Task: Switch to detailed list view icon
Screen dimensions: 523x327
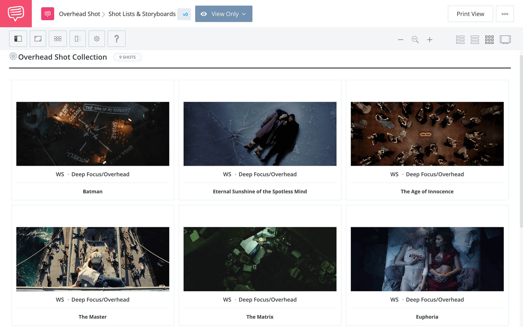Action: [460, 40]
